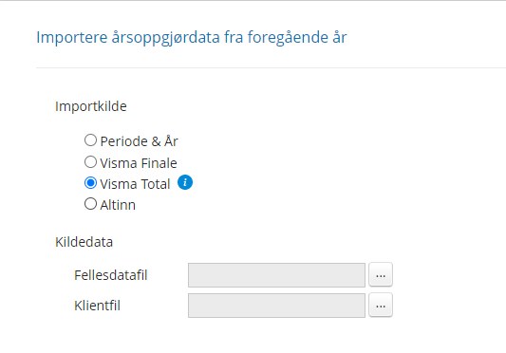Pick the Altinn radio button

click(x=91, y=204)
